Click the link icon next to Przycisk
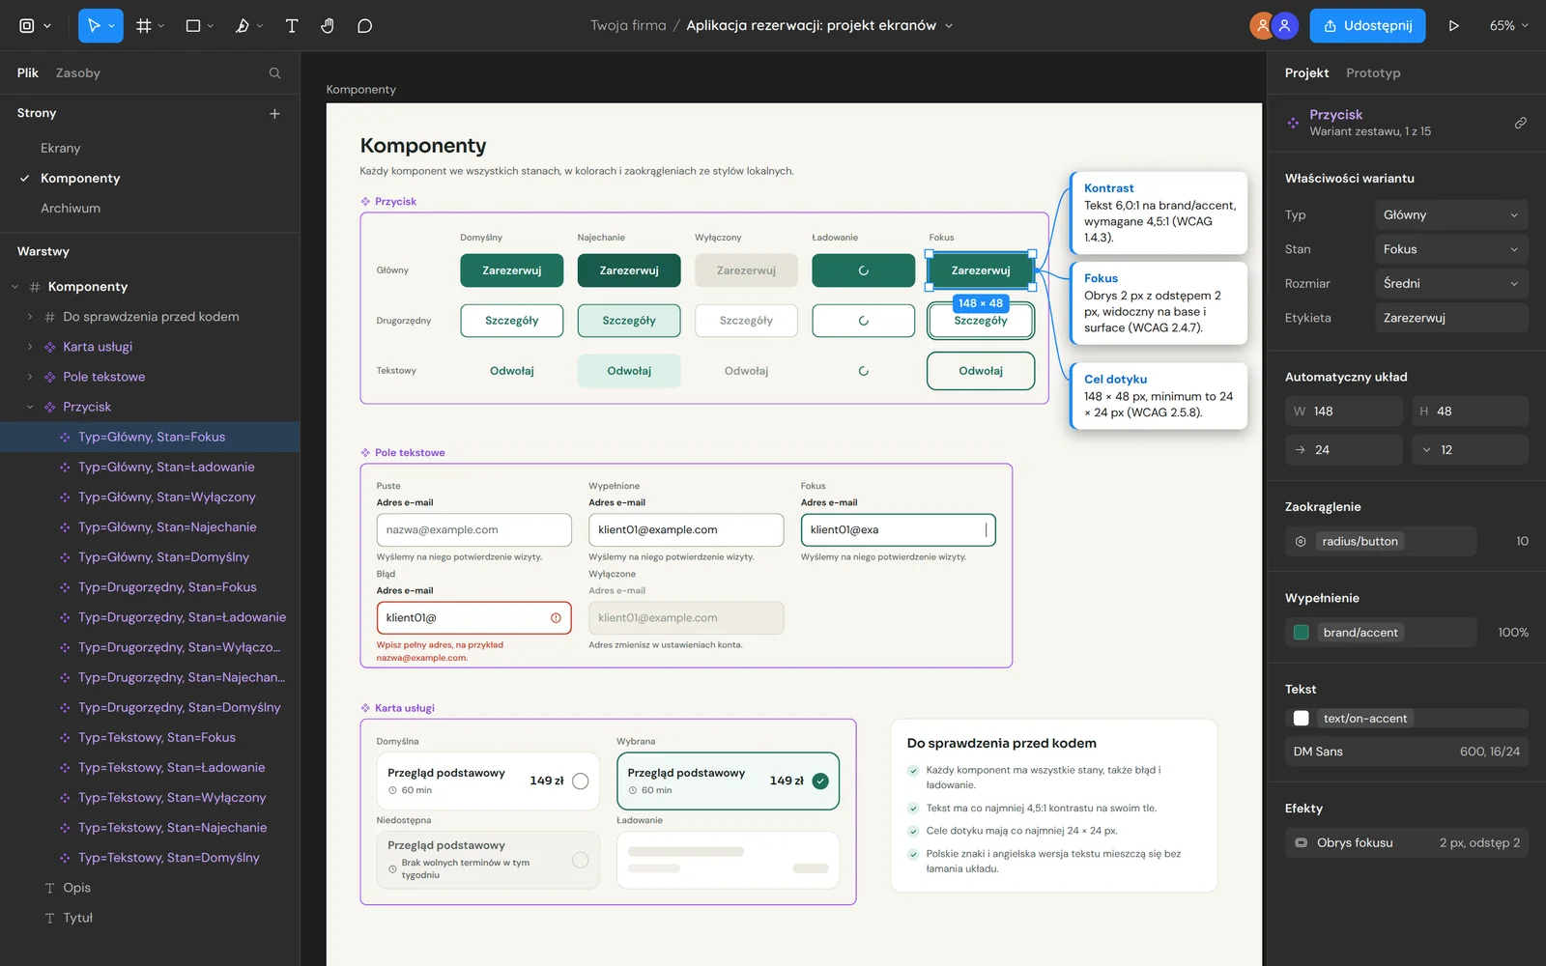Screen dimensions: 1546x966 pos(1520,123)
